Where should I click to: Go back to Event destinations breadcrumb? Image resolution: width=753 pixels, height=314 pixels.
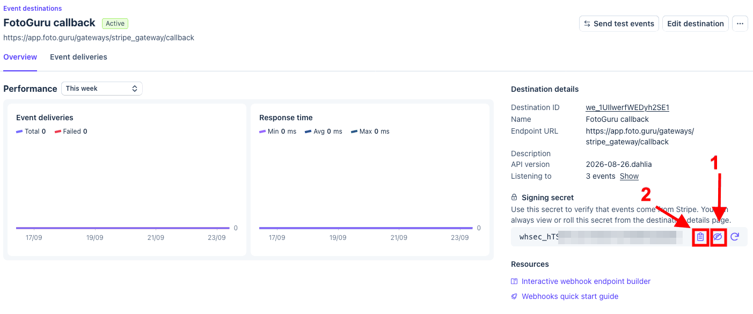(x=33, y=9)
